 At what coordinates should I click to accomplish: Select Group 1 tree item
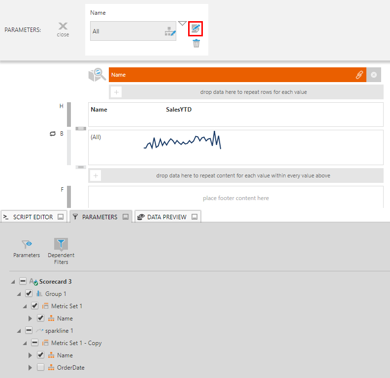pyautogui.click(x=56, y=294)
